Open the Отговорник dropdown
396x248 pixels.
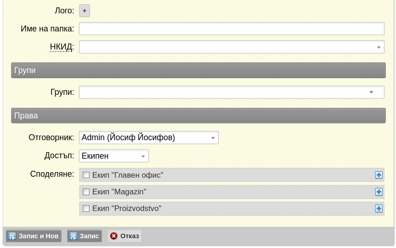[x=213, y=138]
